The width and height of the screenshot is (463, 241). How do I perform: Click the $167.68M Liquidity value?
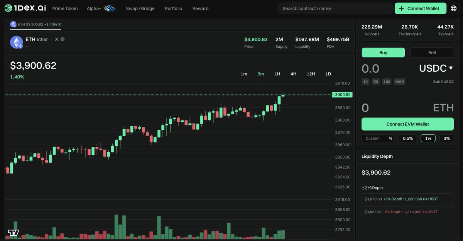click(x=307, y=40)
